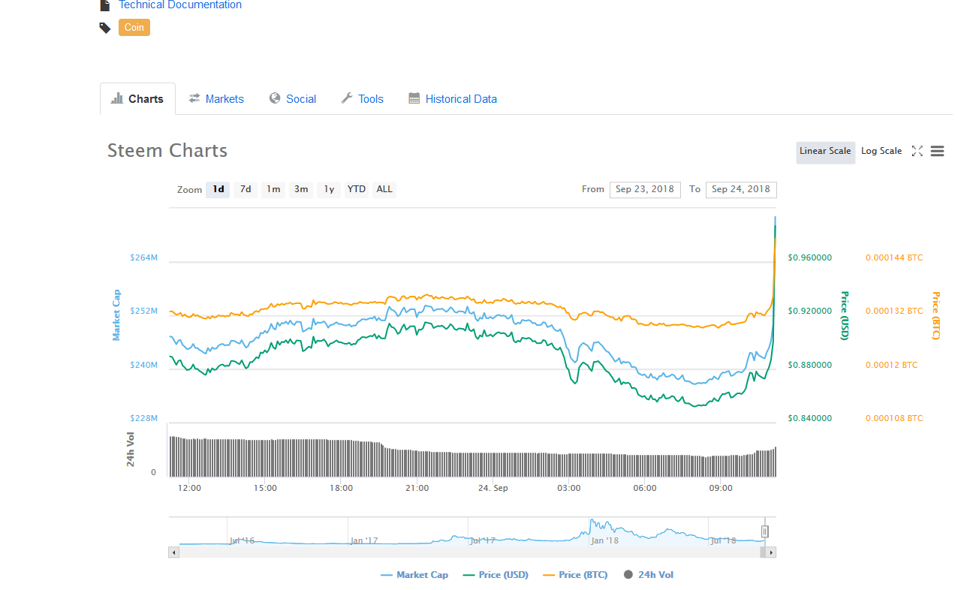Set zoom to YTD

(357, 189)
